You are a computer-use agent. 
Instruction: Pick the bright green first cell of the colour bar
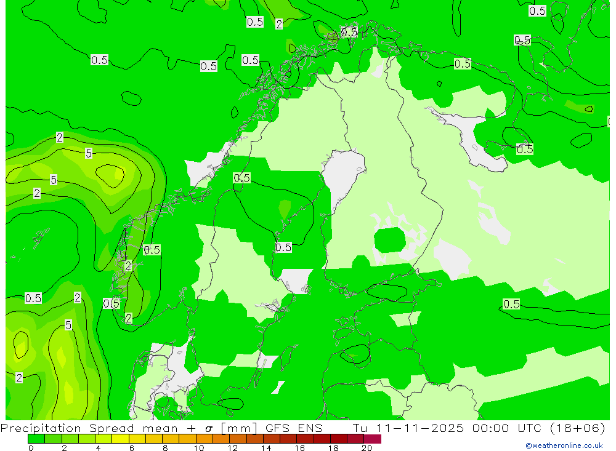[x=36, y=439]
